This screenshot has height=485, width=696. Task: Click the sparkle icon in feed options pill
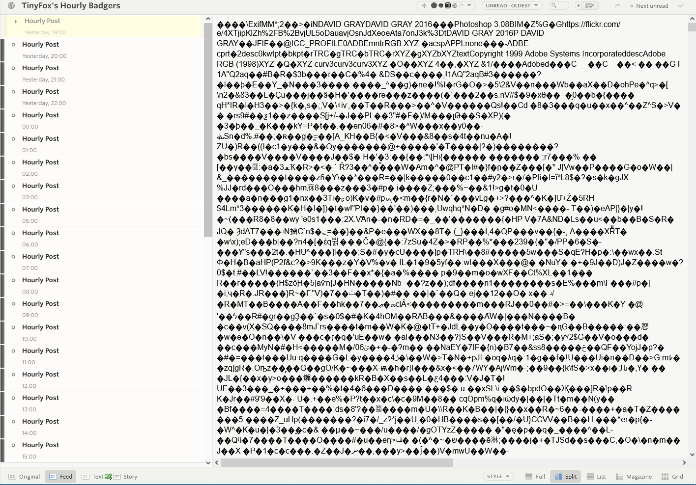click(424, 6)
